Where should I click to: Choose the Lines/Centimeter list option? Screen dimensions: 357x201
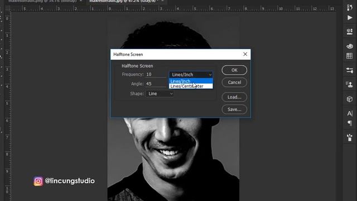[191, 86]
